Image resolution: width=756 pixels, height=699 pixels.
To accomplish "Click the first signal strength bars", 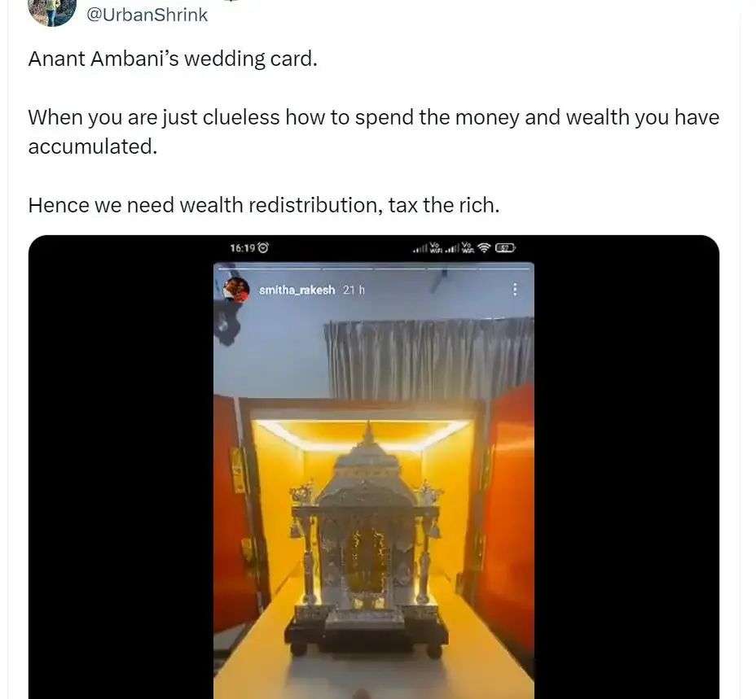I will (x=420, y=248).
